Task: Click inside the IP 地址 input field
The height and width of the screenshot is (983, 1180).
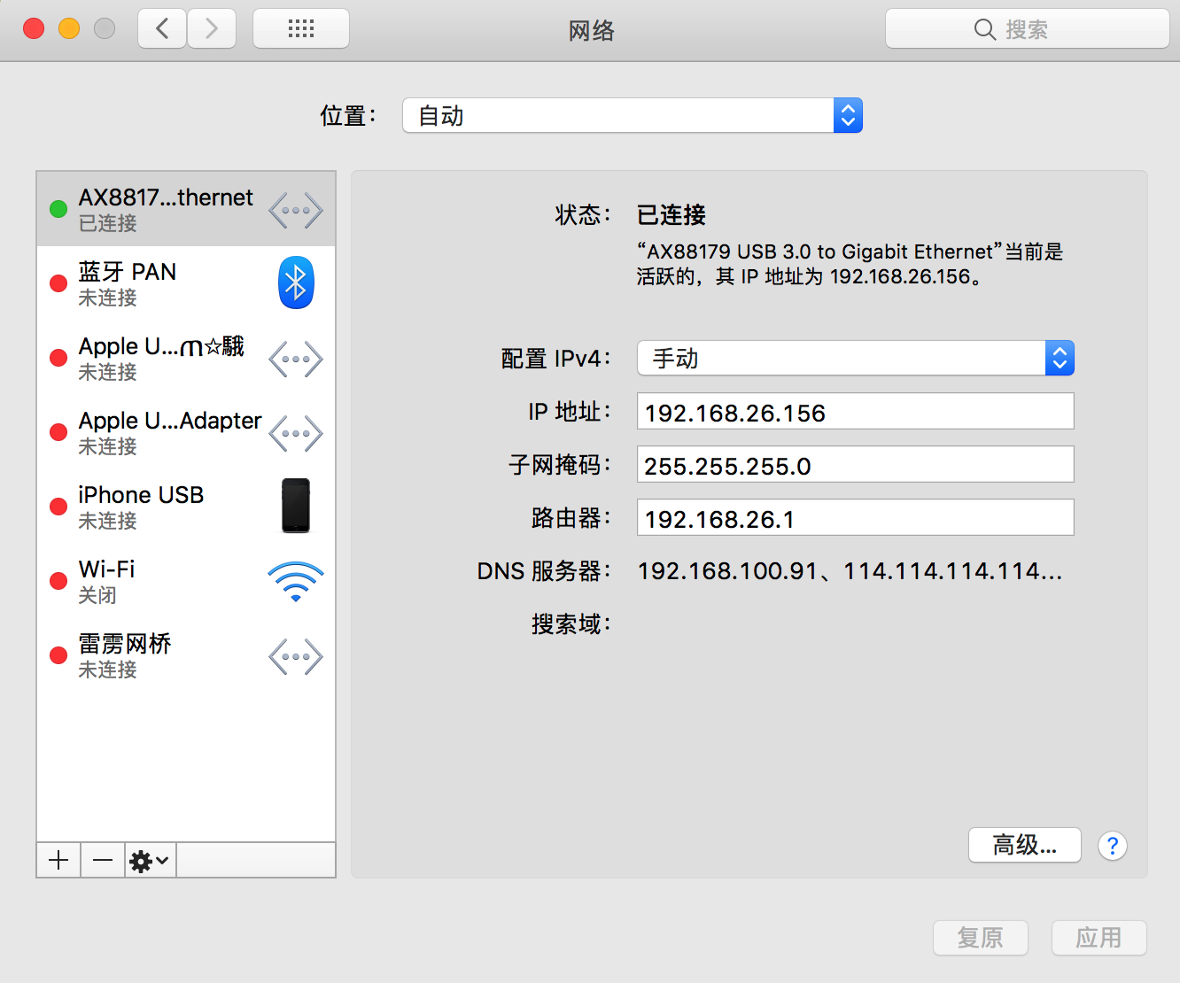Action: point(854,411)
